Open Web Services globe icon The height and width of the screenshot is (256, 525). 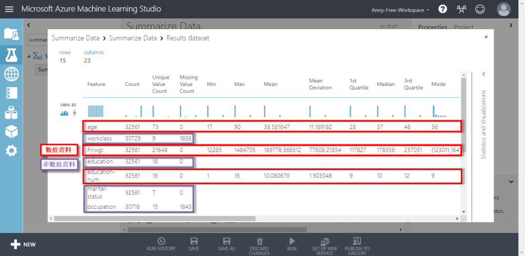(11, 74)
